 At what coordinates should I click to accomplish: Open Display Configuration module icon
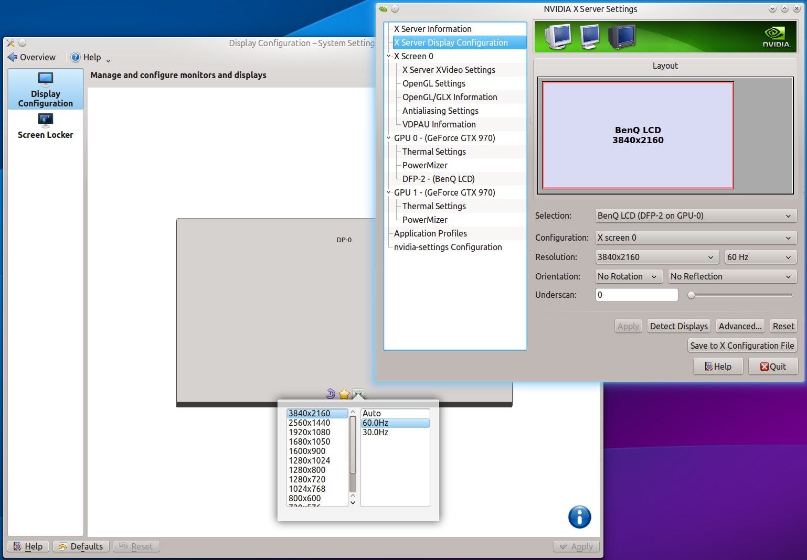(x=46, y=90)
